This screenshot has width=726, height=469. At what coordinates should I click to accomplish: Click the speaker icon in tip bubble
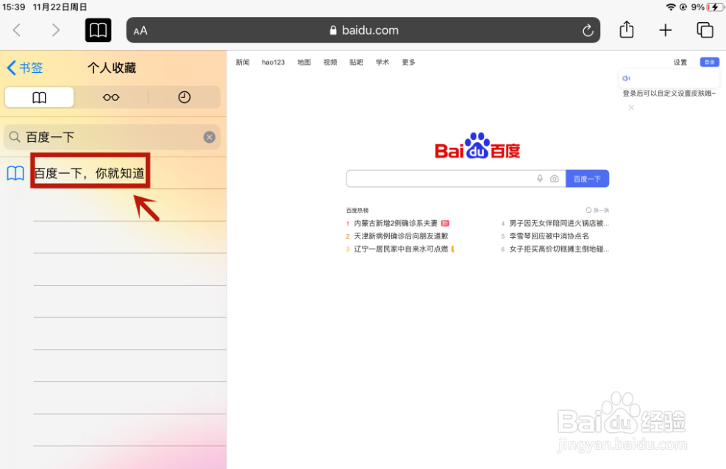click(627, 78)
